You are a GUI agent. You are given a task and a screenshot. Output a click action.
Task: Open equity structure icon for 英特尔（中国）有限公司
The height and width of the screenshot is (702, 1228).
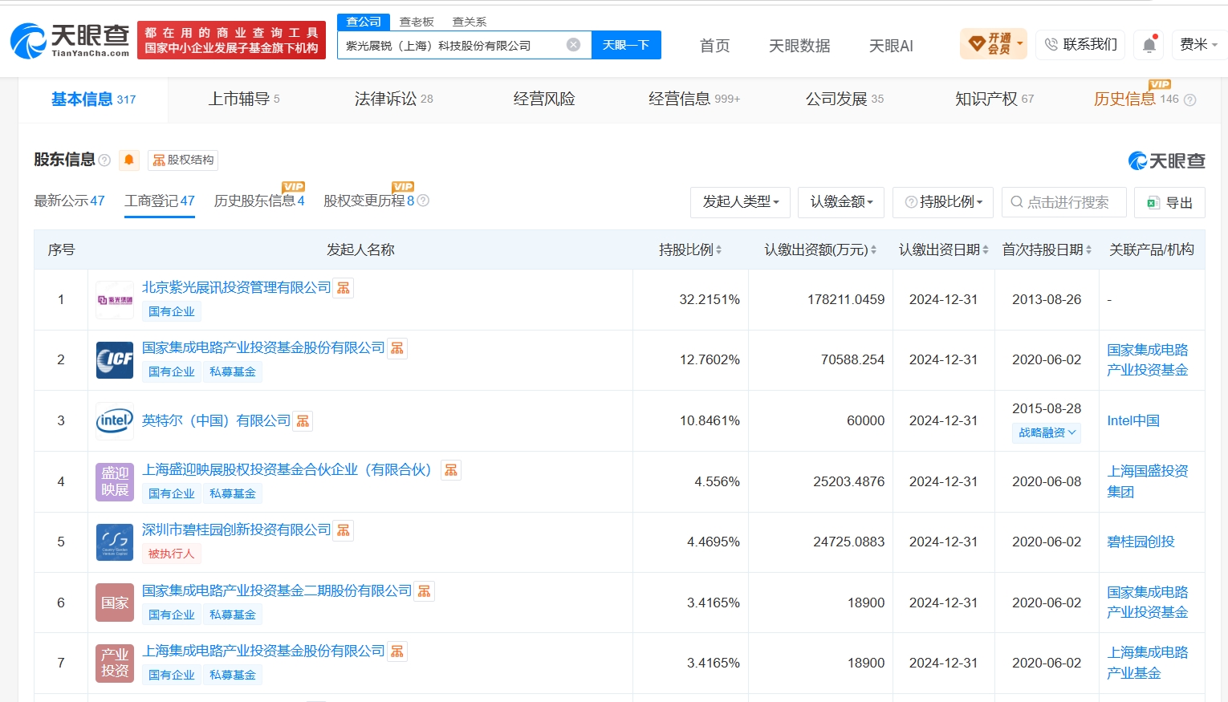click(303, 421)
